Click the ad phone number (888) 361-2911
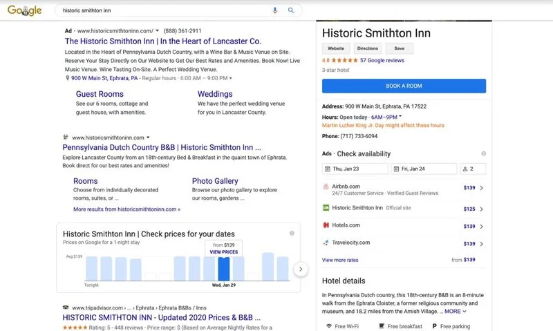Image resolution: width=553 pixels, height=331 pixels. (x=182, y=31)
